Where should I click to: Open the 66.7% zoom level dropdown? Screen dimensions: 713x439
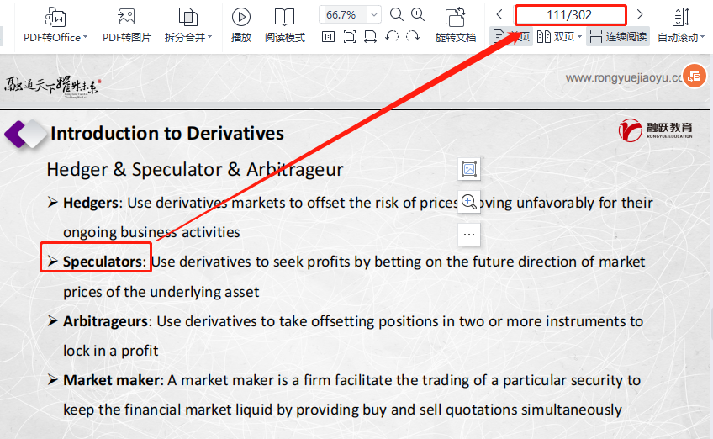click(374, 14)
